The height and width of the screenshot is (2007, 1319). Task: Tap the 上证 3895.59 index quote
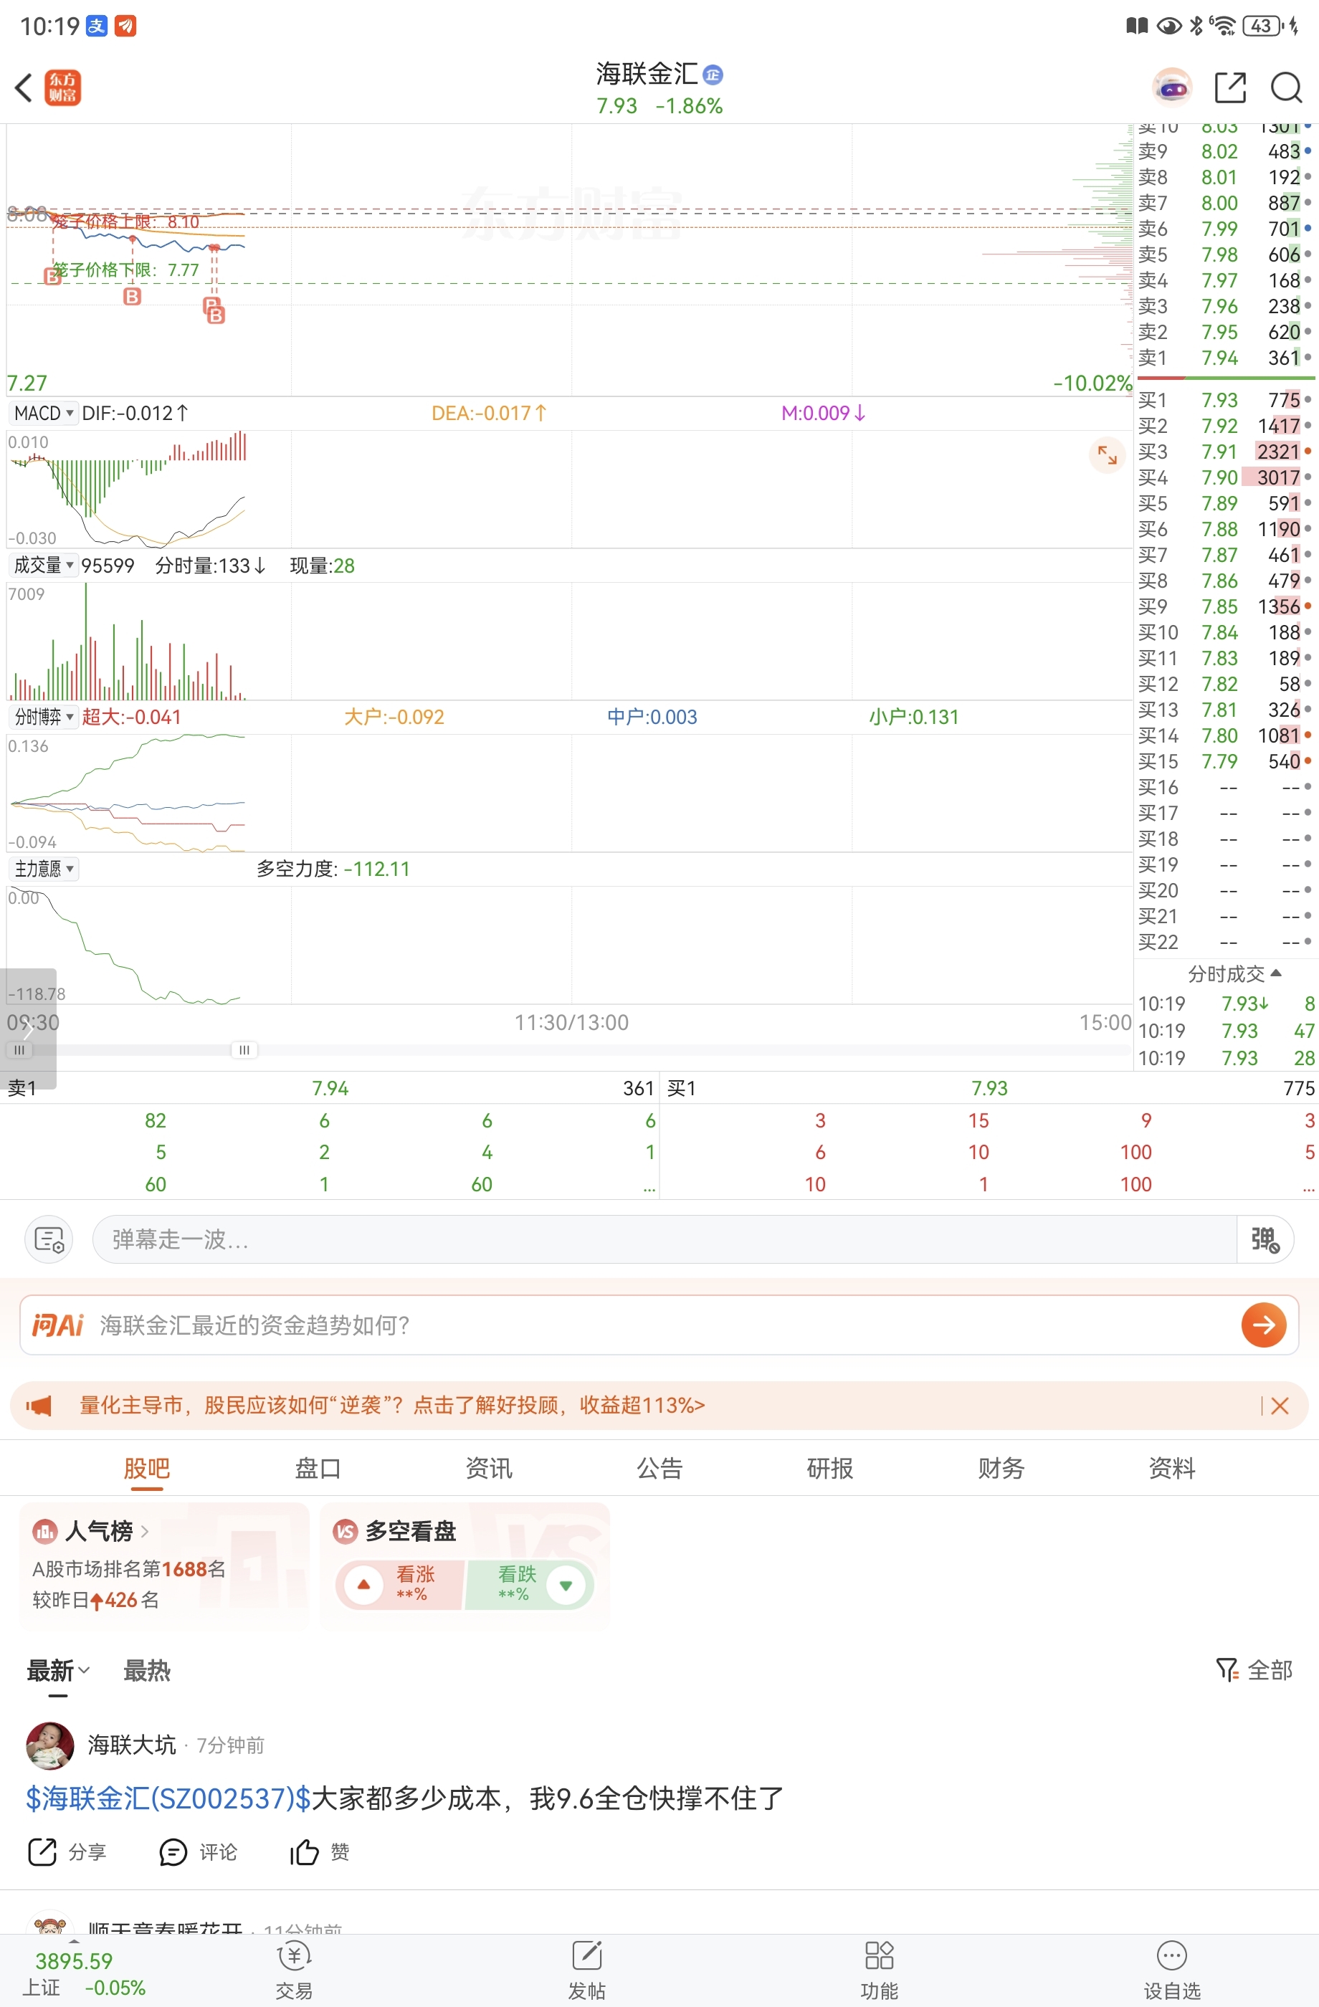coord(83,1973)
